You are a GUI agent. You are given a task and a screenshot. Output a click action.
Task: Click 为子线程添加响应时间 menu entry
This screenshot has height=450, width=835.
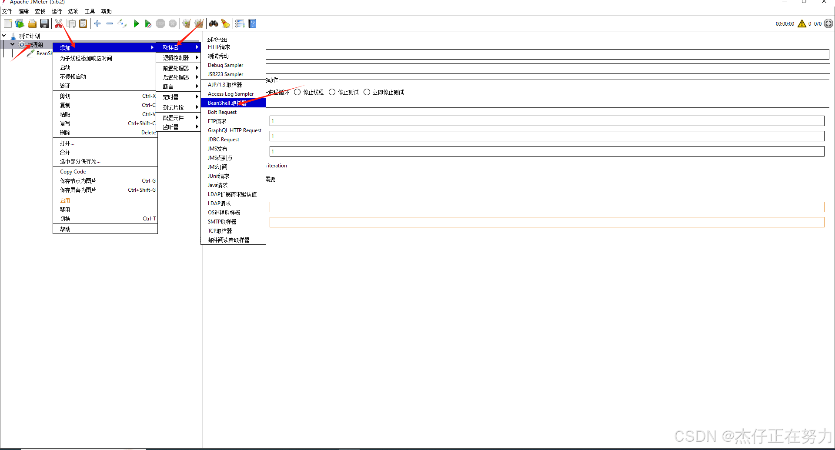pyautogui.click(x=105, y=58)
